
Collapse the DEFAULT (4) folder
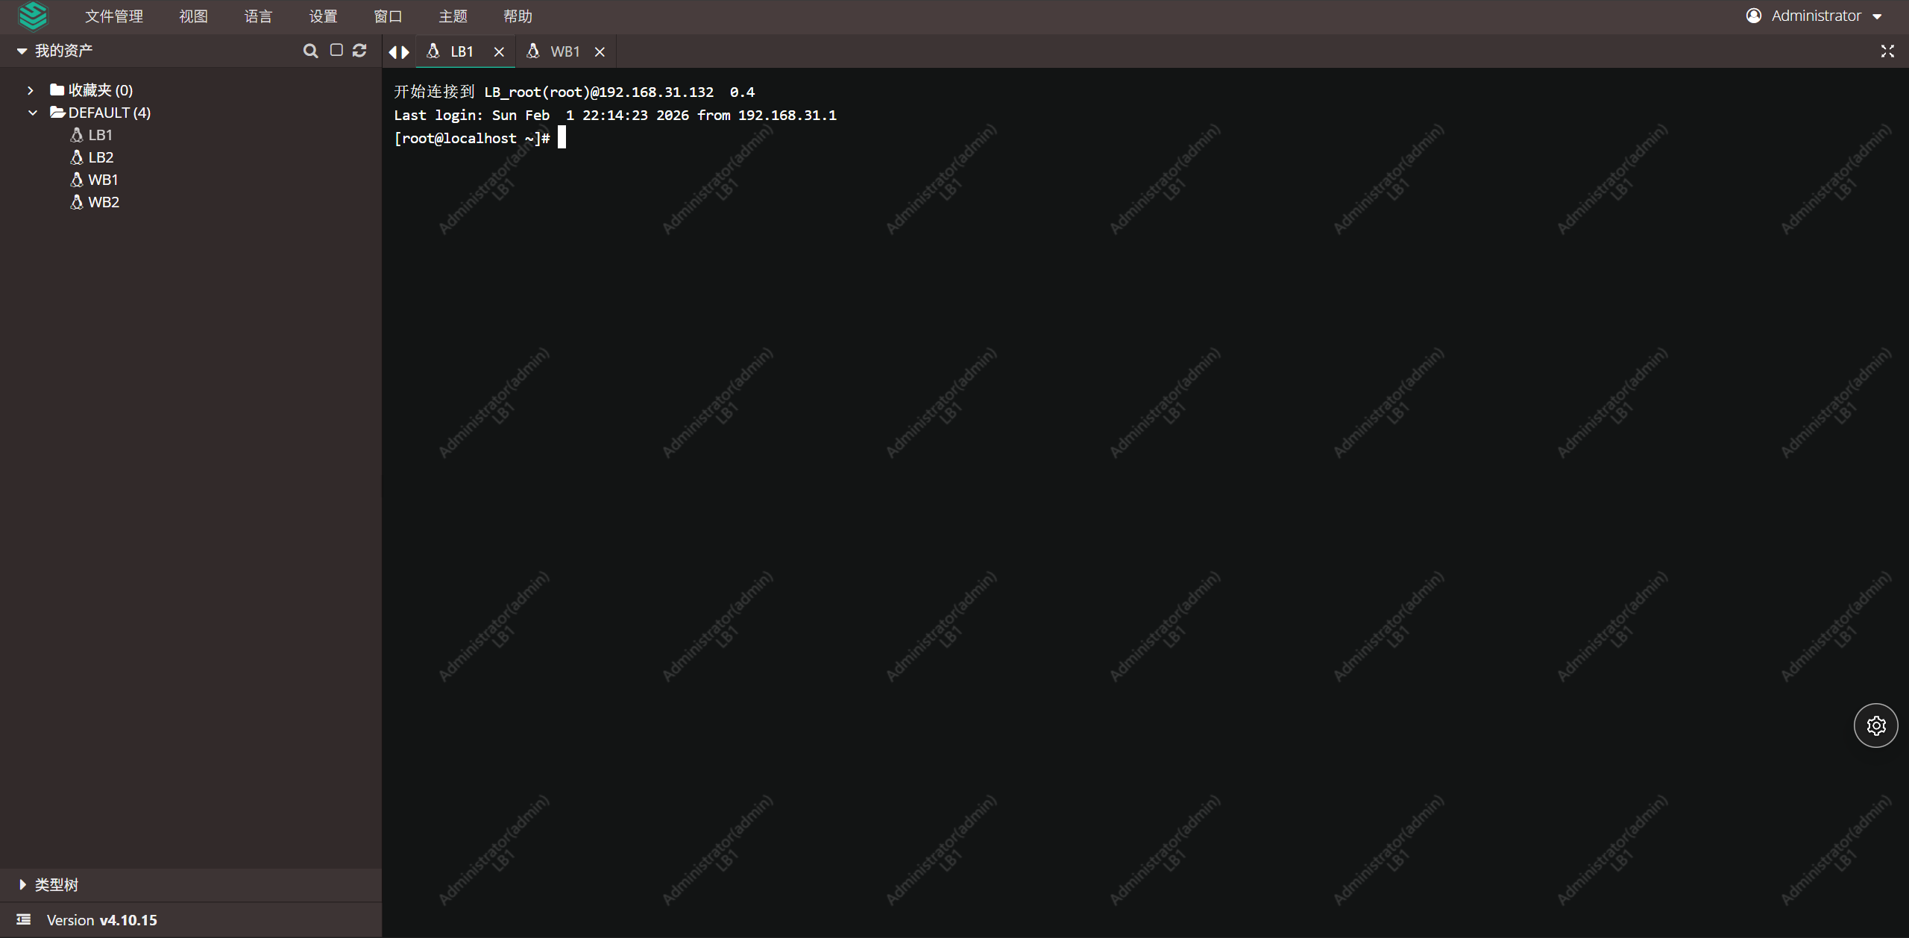click(32, 113)
